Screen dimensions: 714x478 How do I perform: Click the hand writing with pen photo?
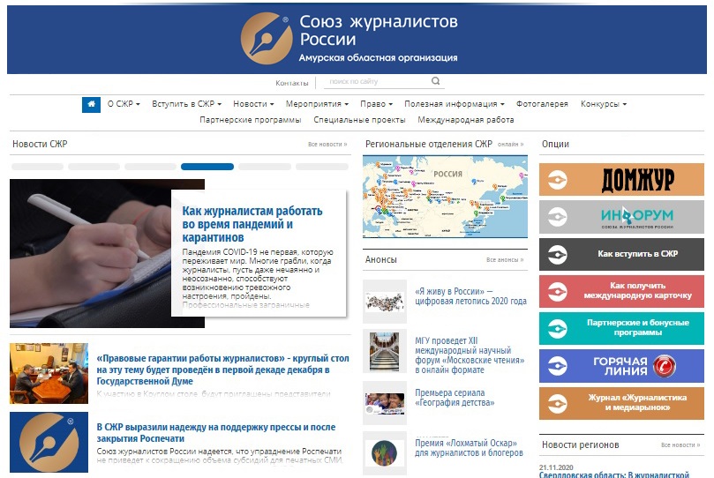coord(90,253)
